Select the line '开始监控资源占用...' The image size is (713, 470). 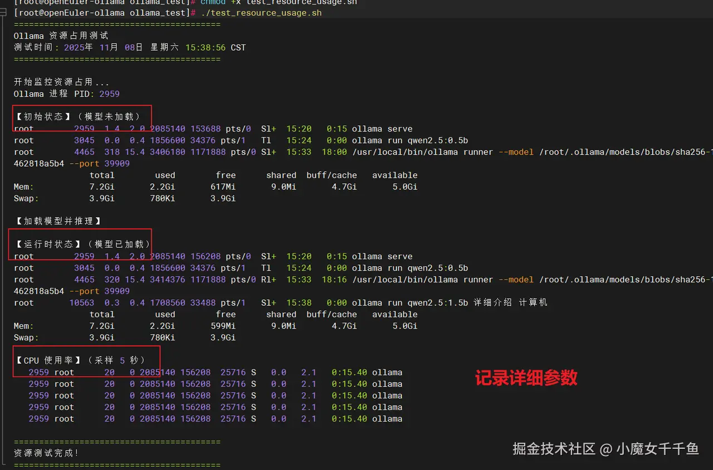tap(61, 82)
